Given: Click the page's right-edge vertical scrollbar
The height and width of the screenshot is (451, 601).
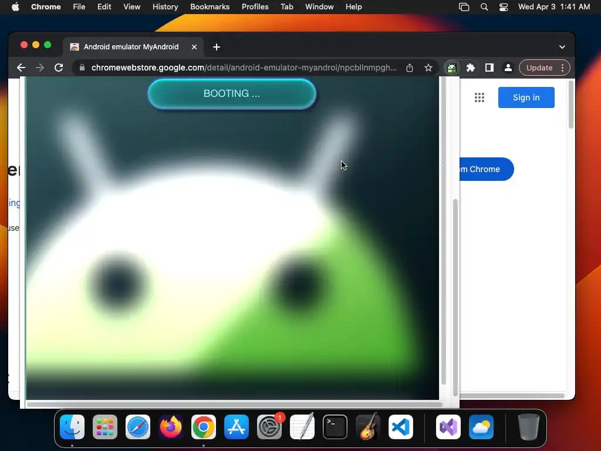Looking at the screenshot, I should (x=571, y=105).
